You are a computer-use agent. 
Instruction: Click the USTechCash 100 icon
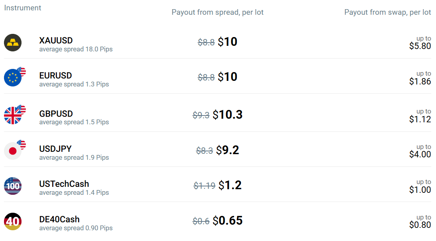[x=13, y=186]
